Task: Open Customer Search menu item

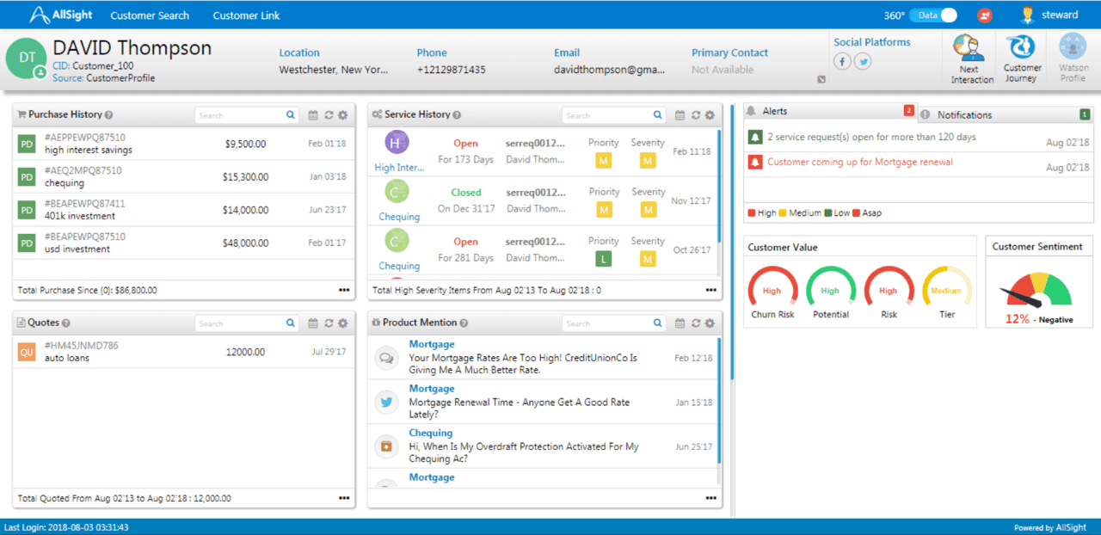Action: point(150,15)
